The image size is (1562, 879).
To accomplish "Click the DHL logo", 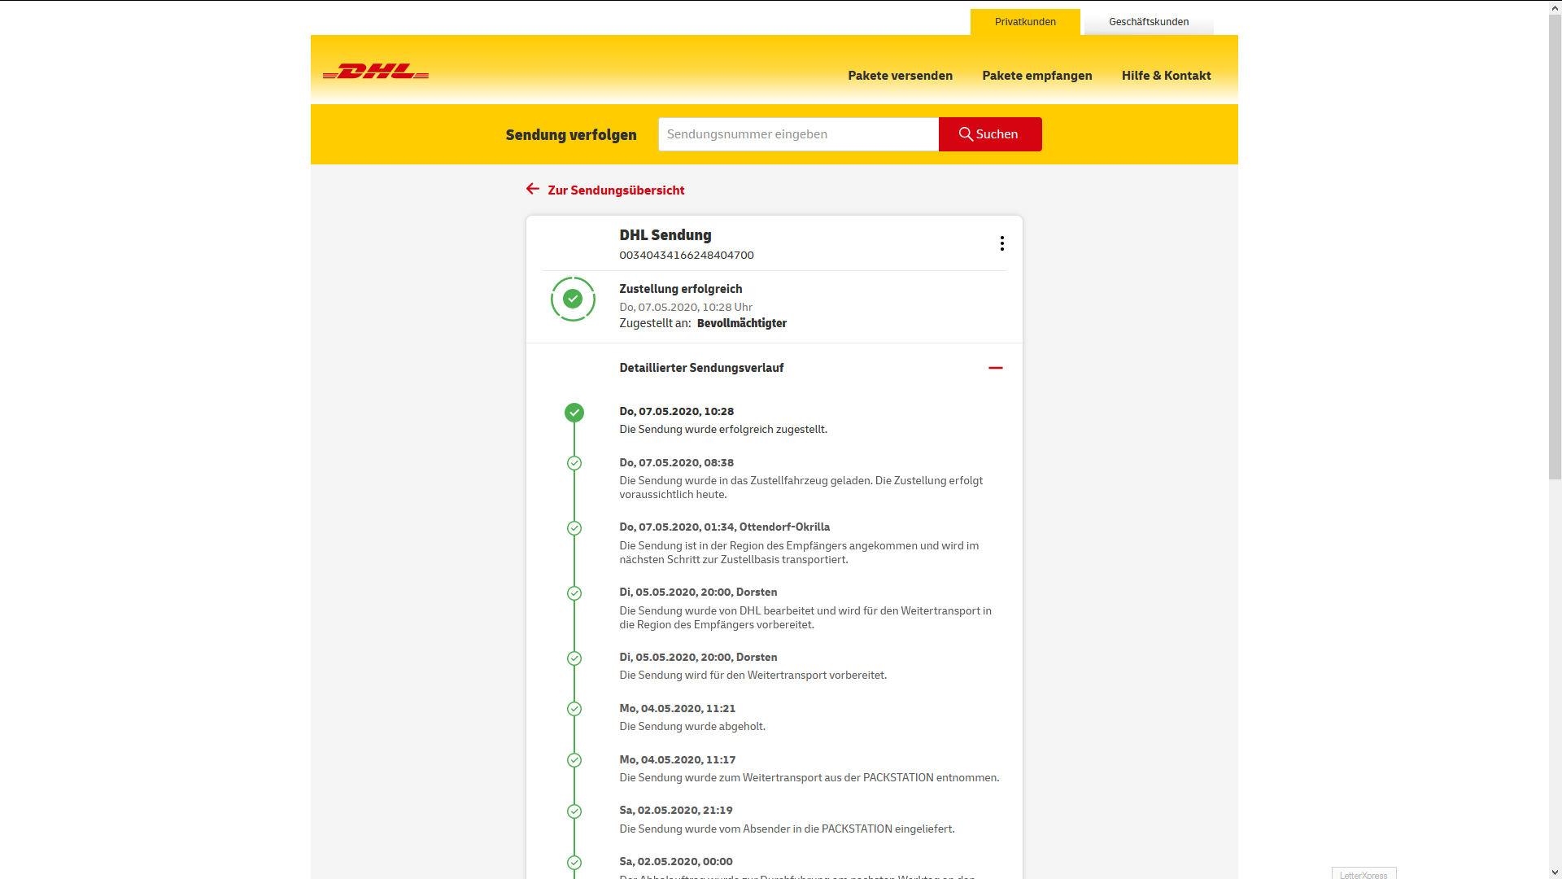I will pyautogui.click(x=375, y=72).
